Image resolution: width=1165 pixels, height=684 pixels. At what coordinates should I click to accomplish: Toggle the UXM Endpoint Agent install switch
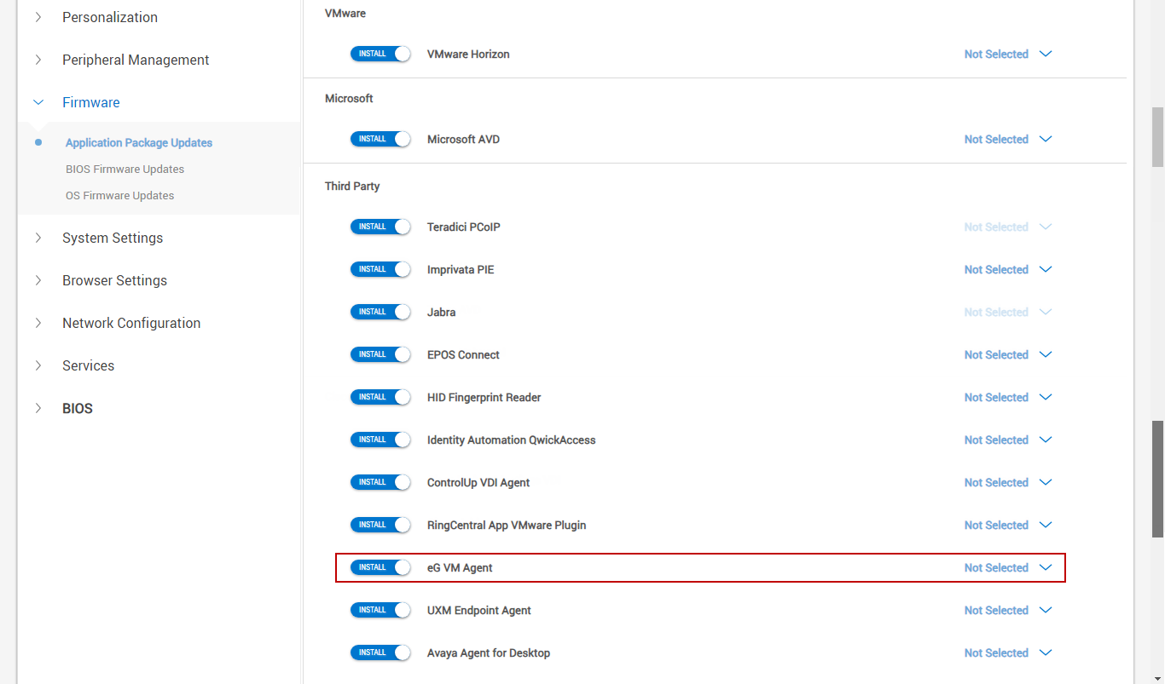[380, 610]
